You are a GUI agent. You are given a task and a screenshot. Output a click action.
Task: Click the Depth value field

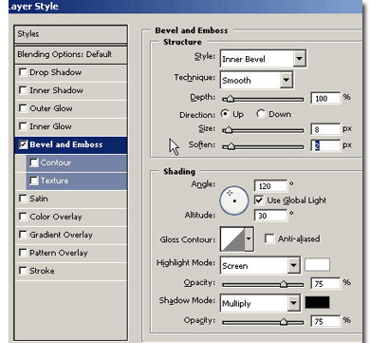coord(325,98)
